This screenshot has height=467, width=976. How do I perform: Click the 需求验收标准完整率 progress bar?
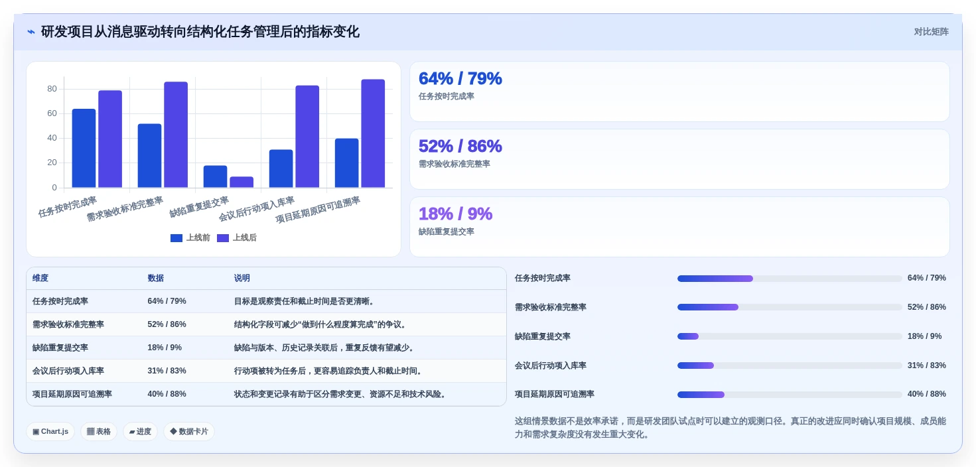click(790, 307)
